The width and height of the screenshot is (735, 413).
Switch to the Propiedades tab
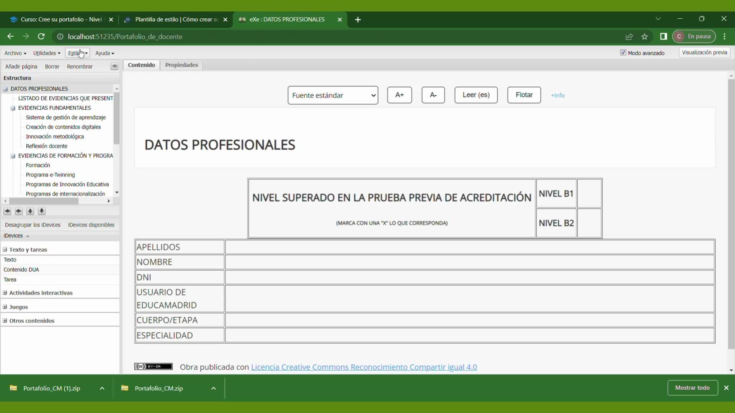(181, 65)
